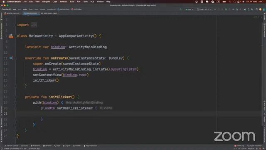Open the Build menu

(72, 2)
